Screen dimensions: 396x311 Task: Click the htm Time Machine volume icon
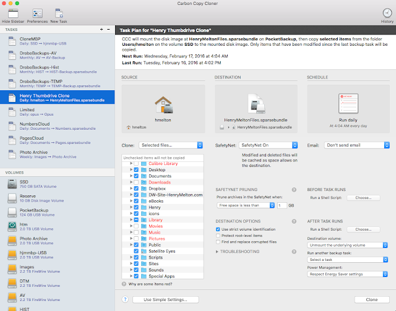(12, 226)
